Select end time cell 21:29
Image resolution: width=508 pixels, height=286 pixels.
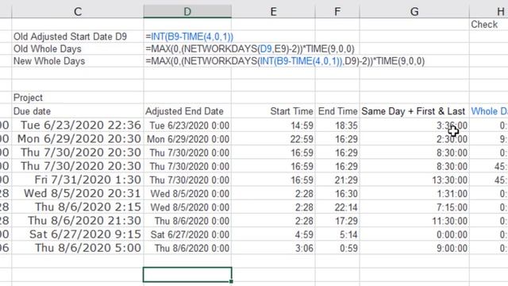tap(346, 180)
